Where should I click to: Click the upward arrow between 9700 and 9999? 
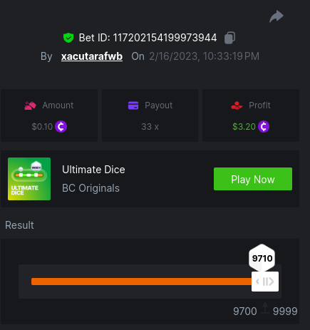point(265,308)
